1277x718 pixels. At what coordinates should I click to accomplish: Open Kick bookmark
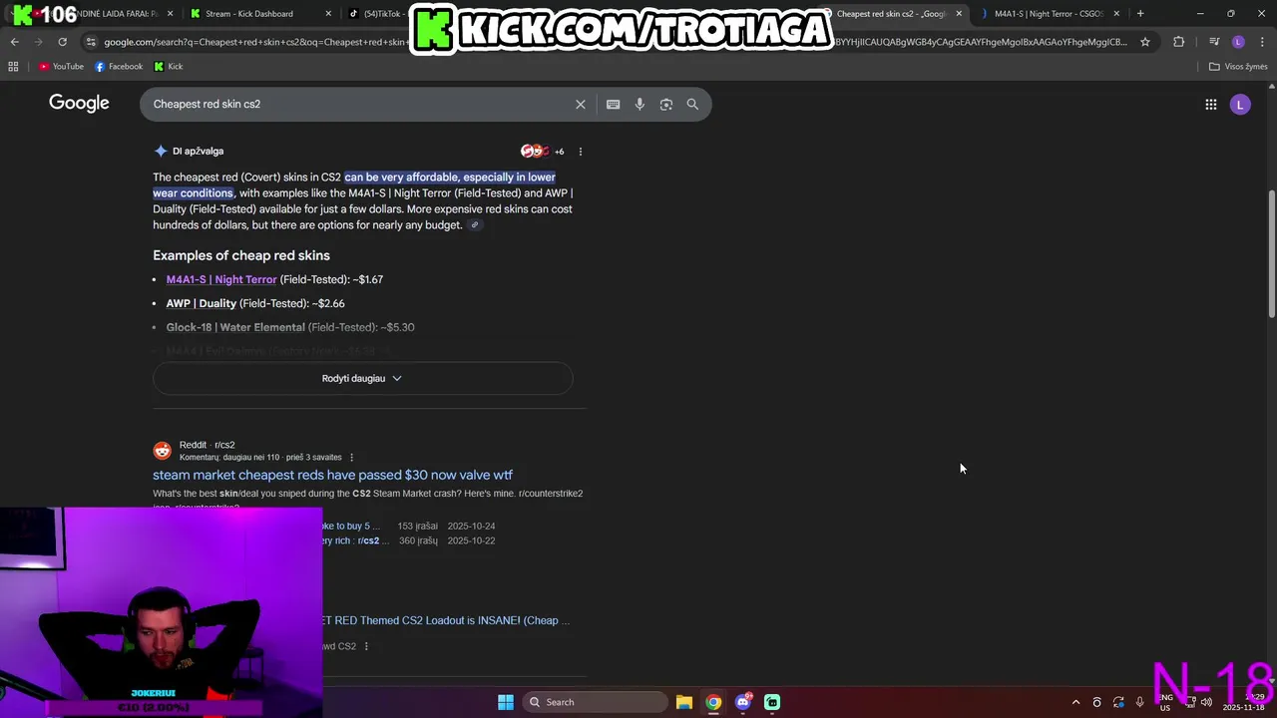click(168, 67)
